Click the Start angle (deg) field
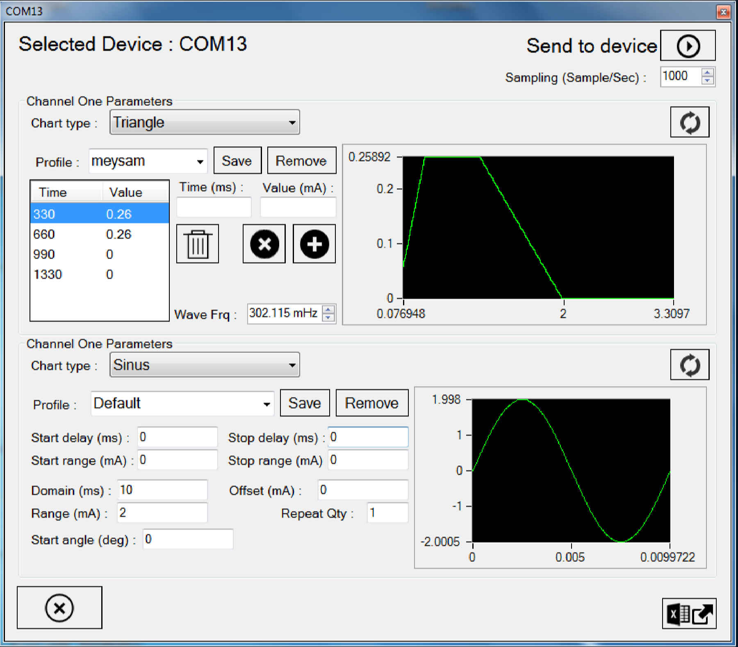 point(188,539)
